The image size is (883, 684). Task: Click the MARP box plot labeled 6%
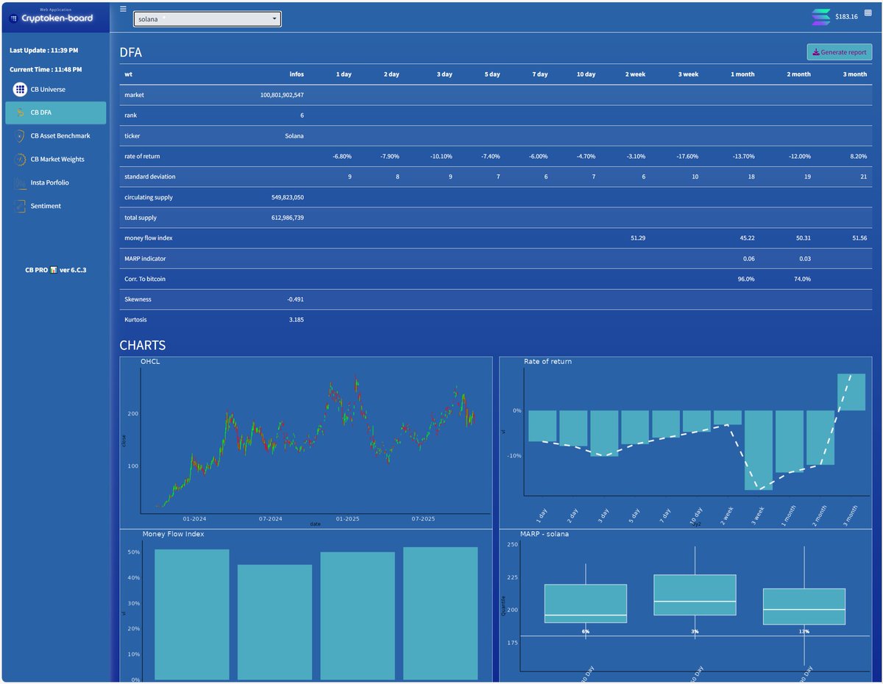tap(586, 604)
